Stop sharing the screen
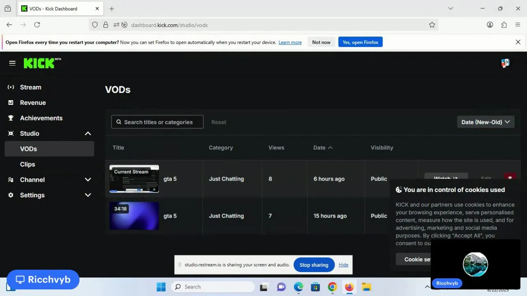The height and width of the screenshot is (296, 527). [314, 265]
